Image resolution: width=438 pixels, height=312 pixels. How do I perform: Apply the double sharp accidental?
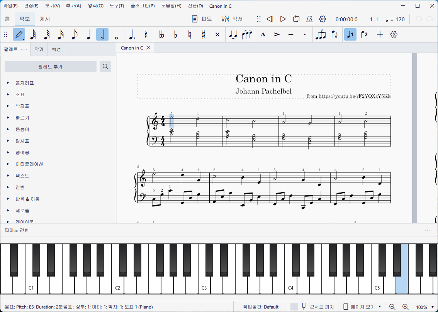point(217,35)
